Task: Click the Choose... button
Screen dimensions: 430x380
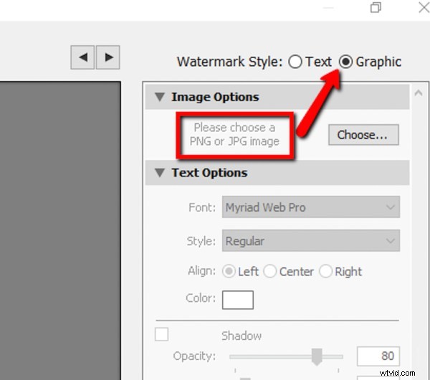Action: point(363,135)
